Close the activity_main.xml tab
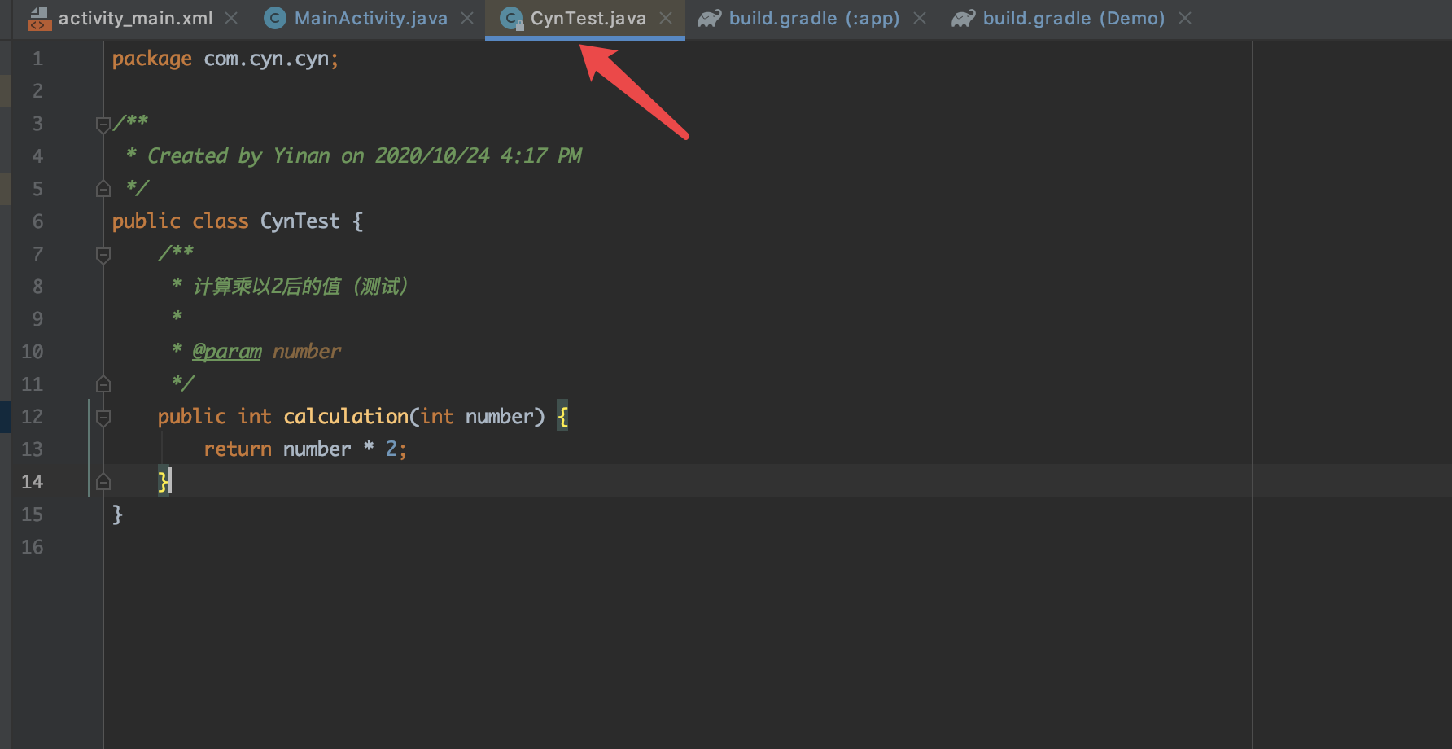1452x749 pixels. (x=231, y=18)
